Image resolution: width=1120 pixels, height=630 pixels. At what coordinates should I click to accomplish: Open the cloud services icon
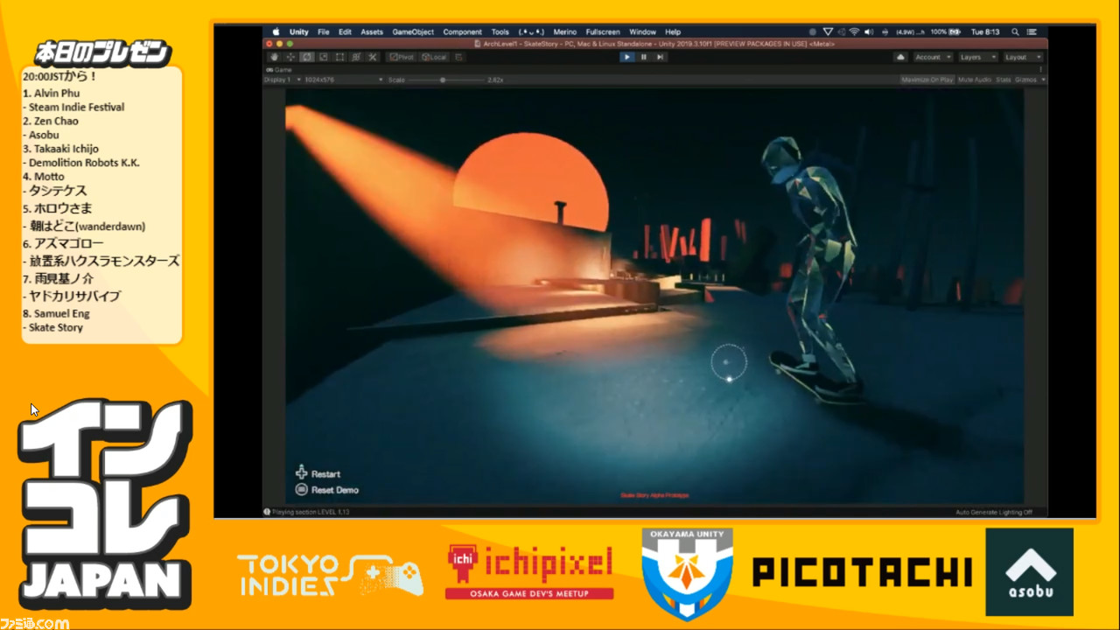(x=900, y=57)
